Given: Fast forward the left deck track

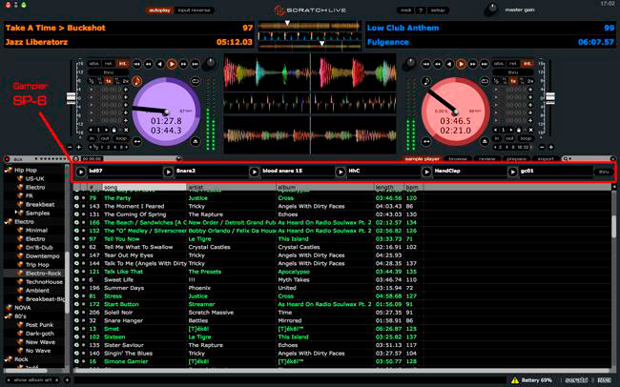Looking at the screenshot, I should (183, 64).
